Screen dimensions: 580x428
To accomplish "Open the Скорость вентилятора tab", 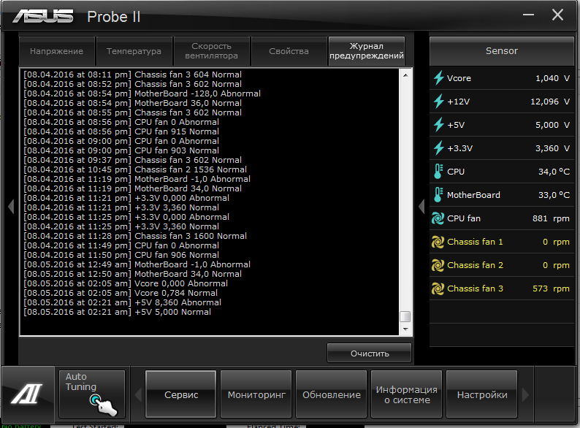I will [x=212, y=51].
